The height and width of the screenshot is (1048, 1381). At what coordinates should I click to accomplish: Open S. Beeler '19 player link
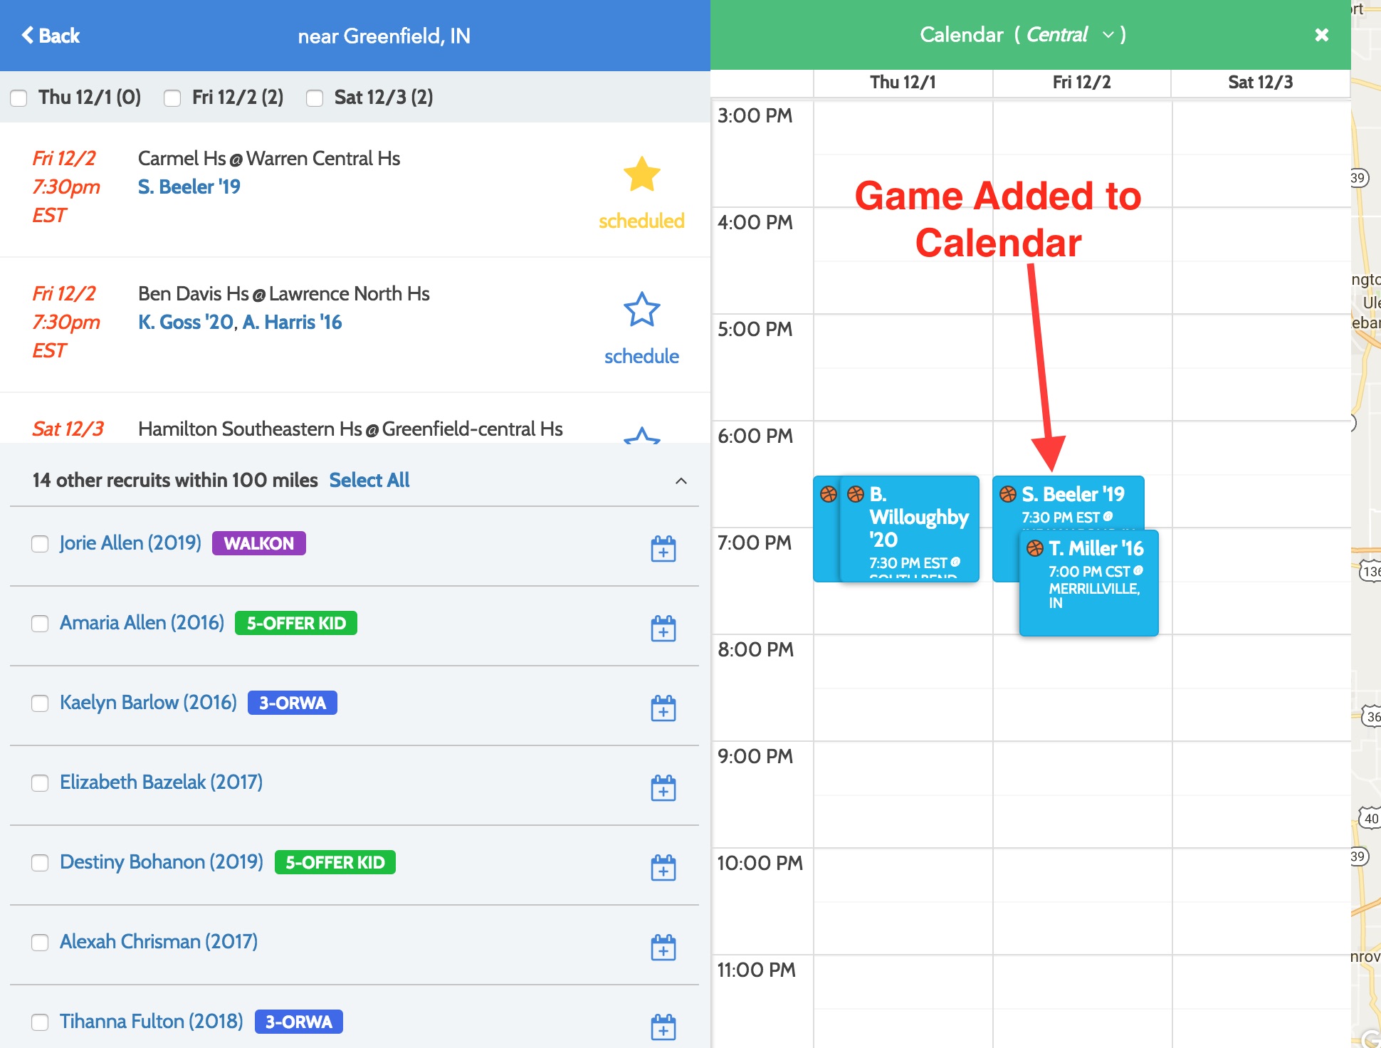(x=189, y=187)
